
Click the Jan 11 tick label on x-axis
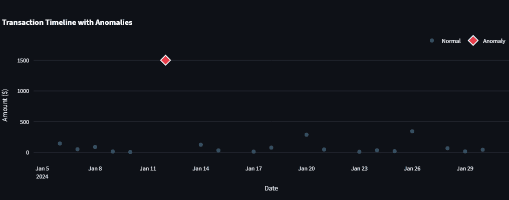pyautogui.click(x=148, y=169)
